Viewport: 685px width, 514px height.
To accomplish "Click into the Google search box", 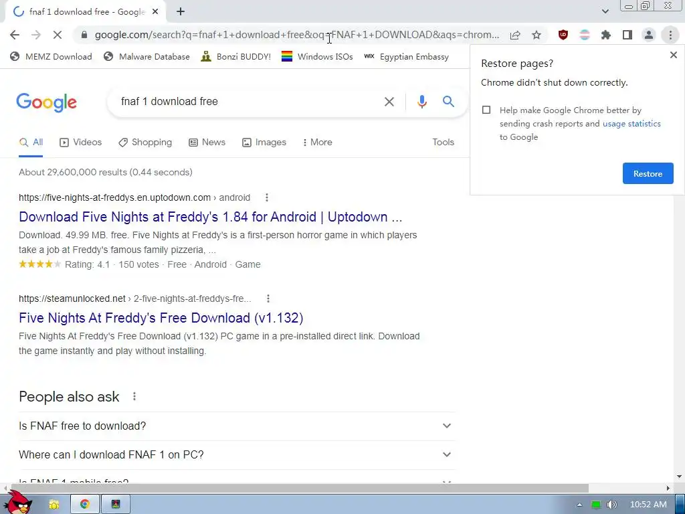I will (245, 102).
